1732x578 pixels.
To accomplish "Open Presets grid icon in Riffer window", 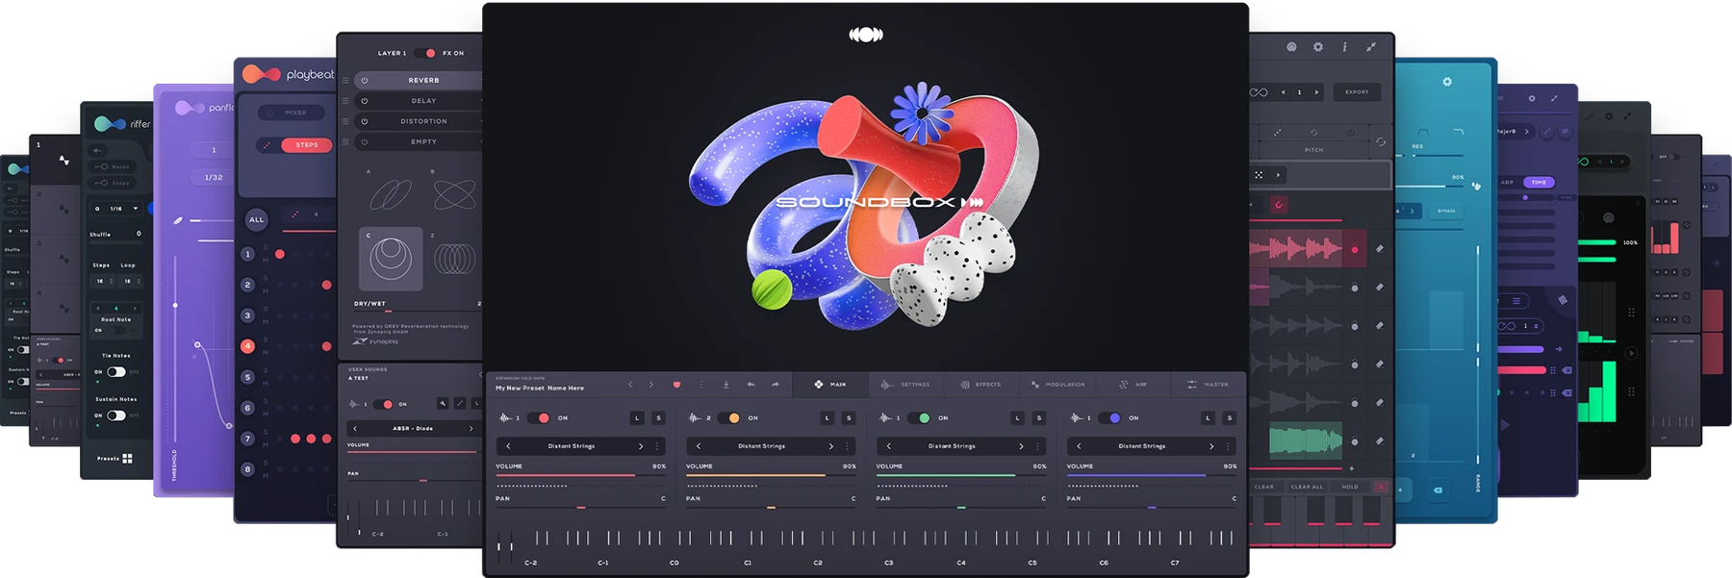I will [127, 459].
